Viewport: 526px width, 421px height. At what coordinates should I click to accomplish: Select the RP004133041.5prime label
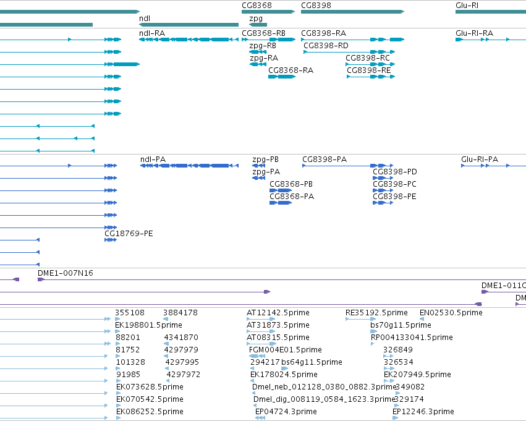click(412, 338)
